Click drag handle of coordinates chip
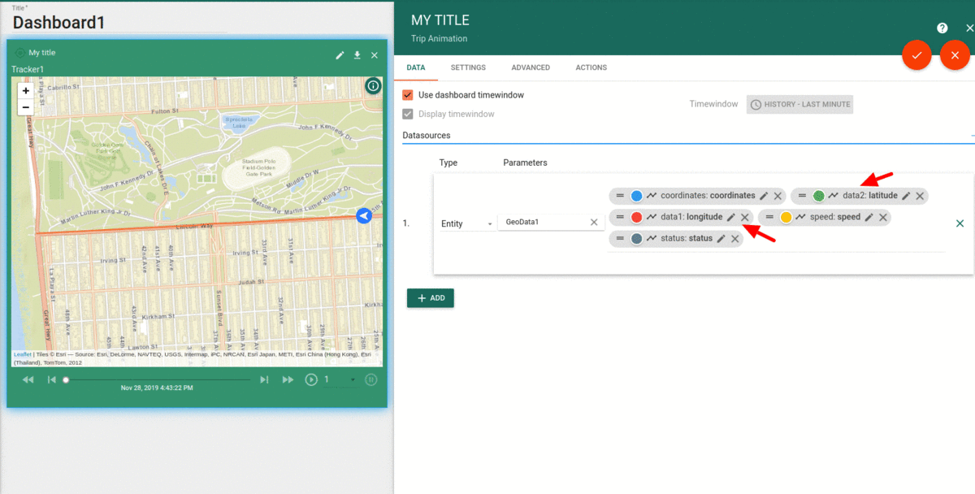 pos(619,196)
